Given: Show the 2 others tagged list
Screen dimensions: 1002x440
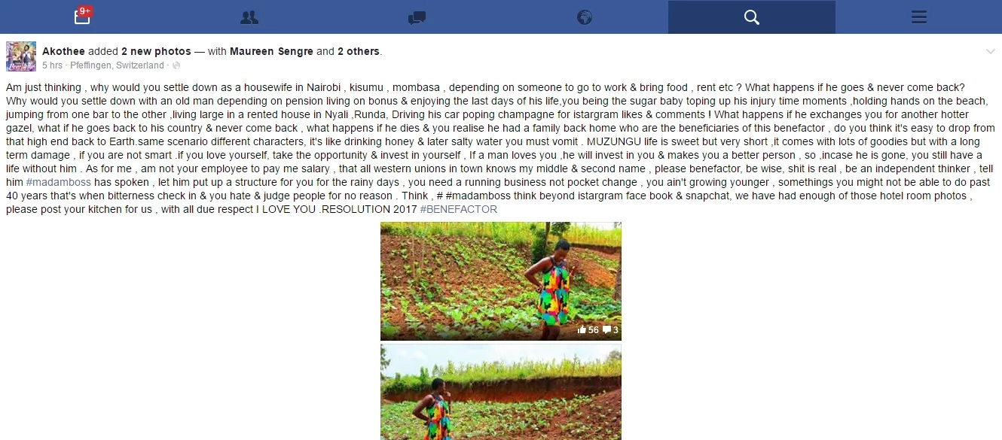Looking at the screenshot, I should tap(358, 52).
